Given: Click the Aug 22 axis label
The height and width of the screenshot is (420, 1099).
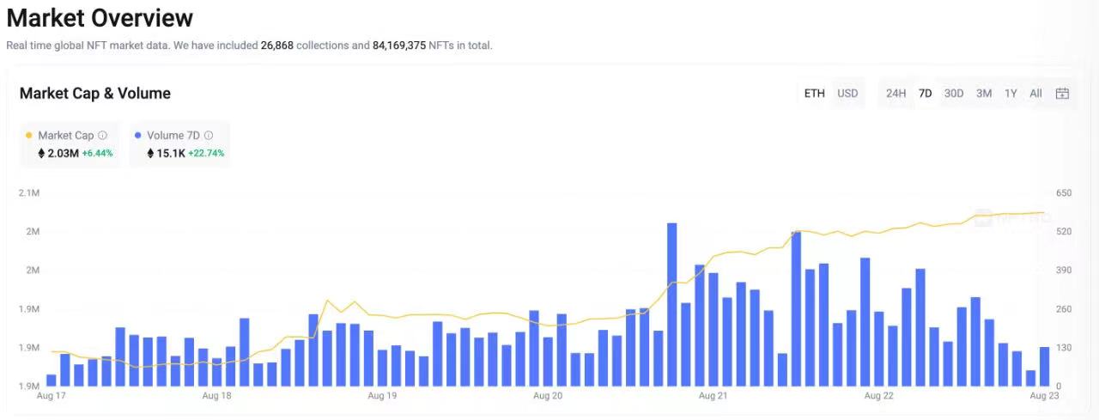Looking at the screenshot, I should [x=879, y=396].
